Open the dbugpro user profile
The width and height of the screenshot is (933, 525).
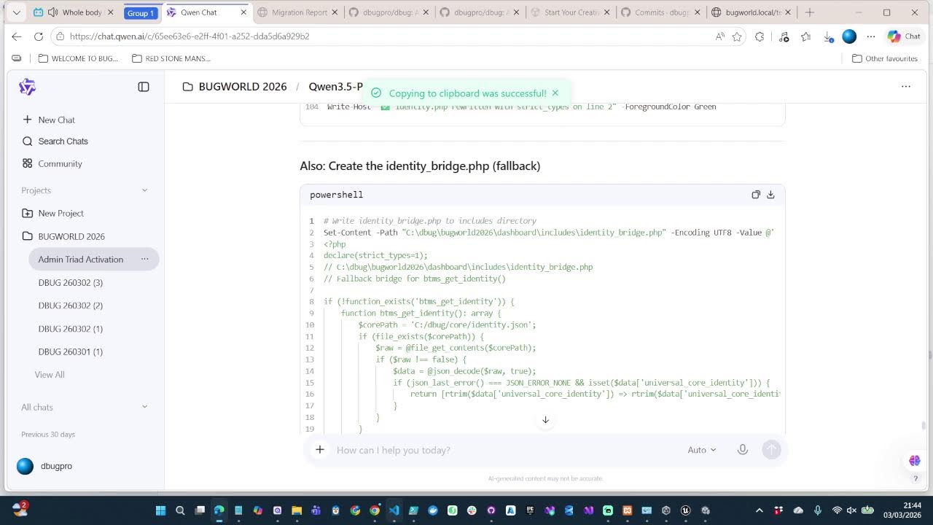point(45,466)
